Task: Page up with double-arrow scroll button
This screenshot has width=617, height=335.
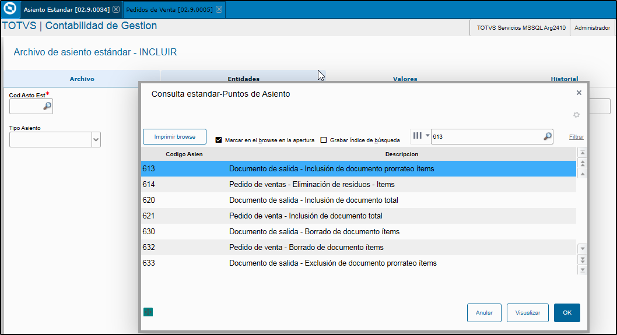Action: pyautogui.click(x=583, y=163)
